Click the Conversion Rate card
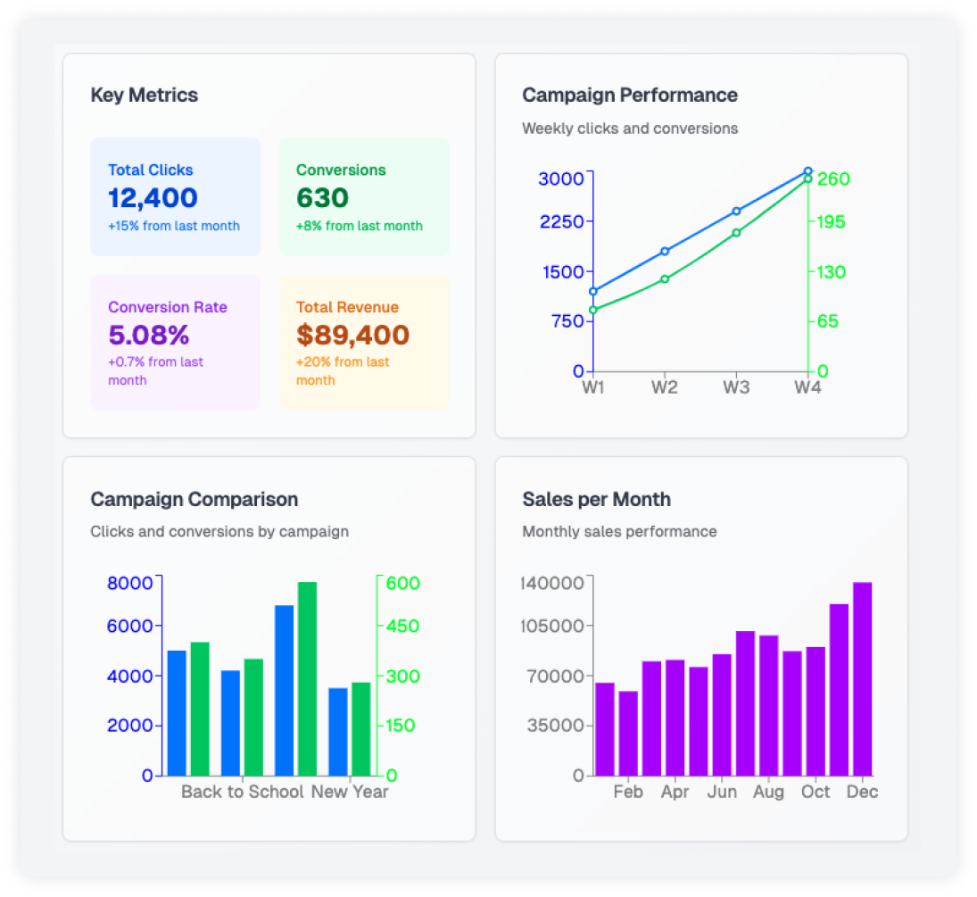This screenshot has width=977, height=897. pyautogui.click(x=175, y=342)
